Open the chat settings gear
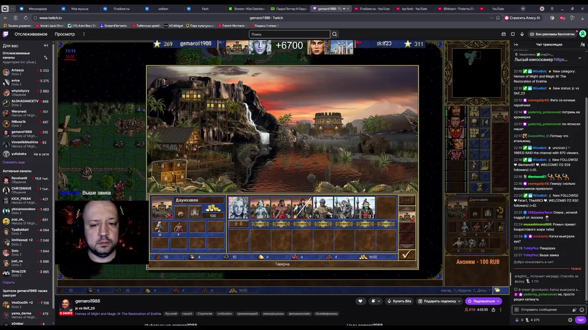The width and height of the screenshot is (588, 330). pyautogui.click(x=571, y=320)
